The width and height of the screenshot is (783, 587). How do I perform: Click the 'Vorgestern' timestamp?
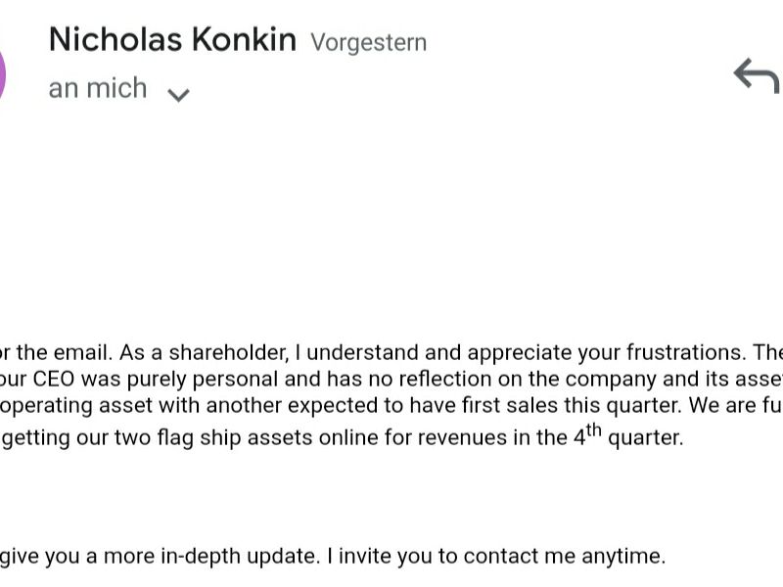(369, 42)
